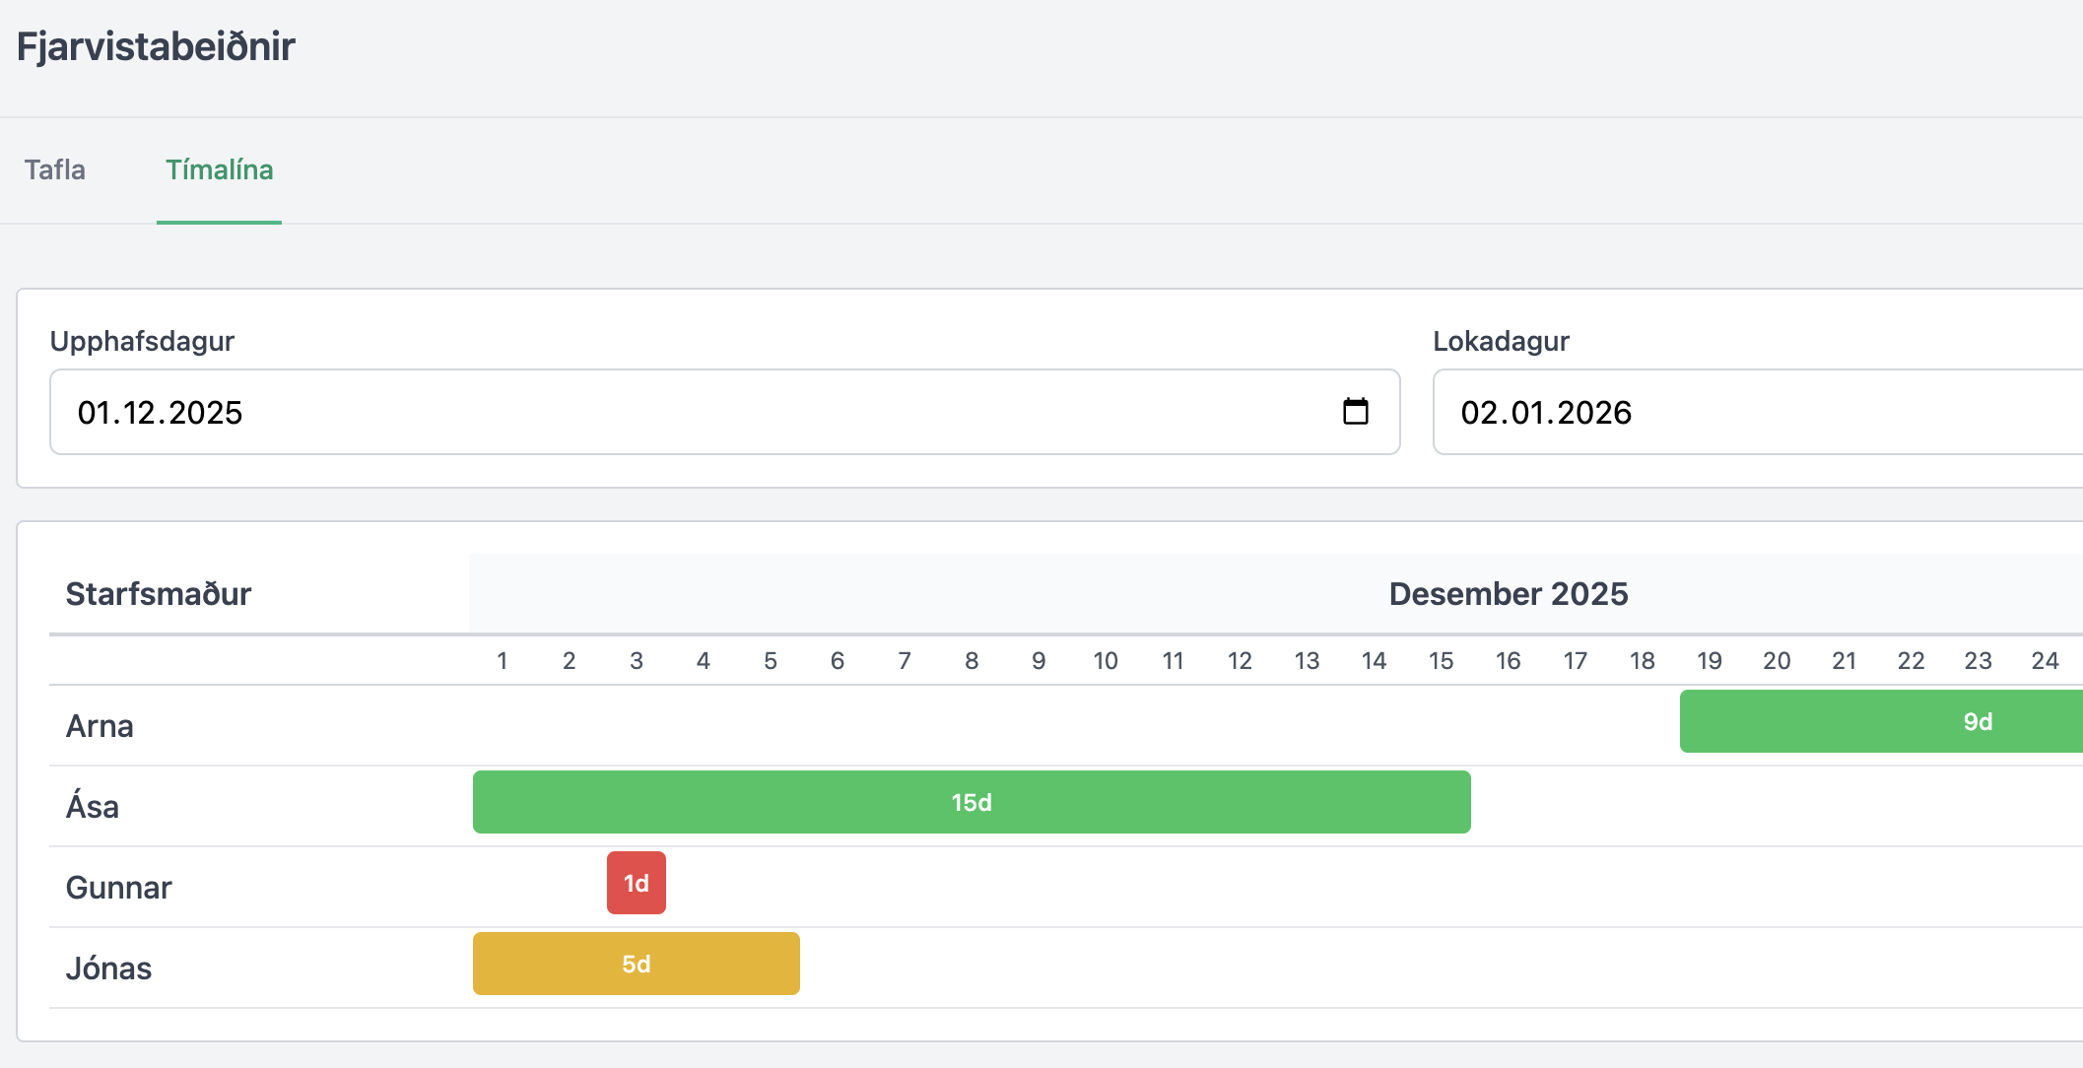Viewport: 2083px width, 1068px height.
Task: Click the Upphafsdagur date field
Action: [690, 412]
